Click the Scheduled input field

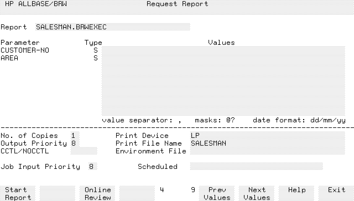point(256,167)
